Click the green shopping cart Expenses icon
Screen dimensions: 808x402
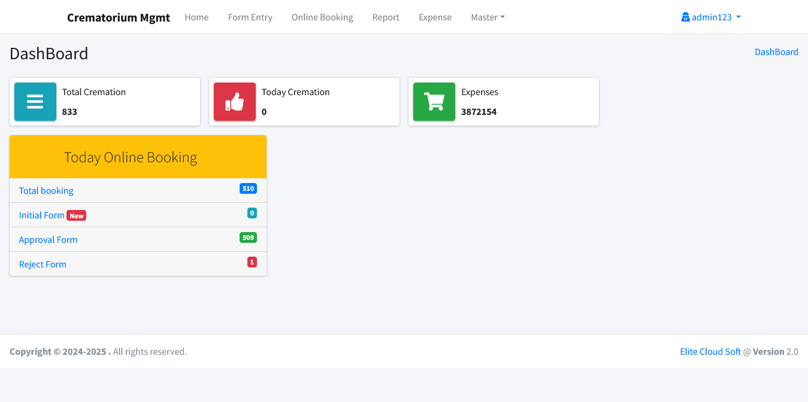434,102
